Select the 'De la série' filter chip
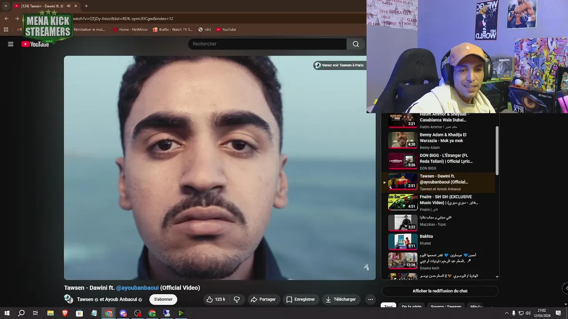568x319 pixels. pyautogui.click(x=411, y=307)
